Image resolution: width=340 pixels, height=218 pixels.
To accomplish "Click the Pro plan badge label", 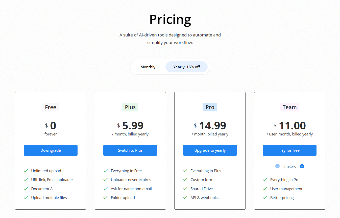I will (210, 107).
